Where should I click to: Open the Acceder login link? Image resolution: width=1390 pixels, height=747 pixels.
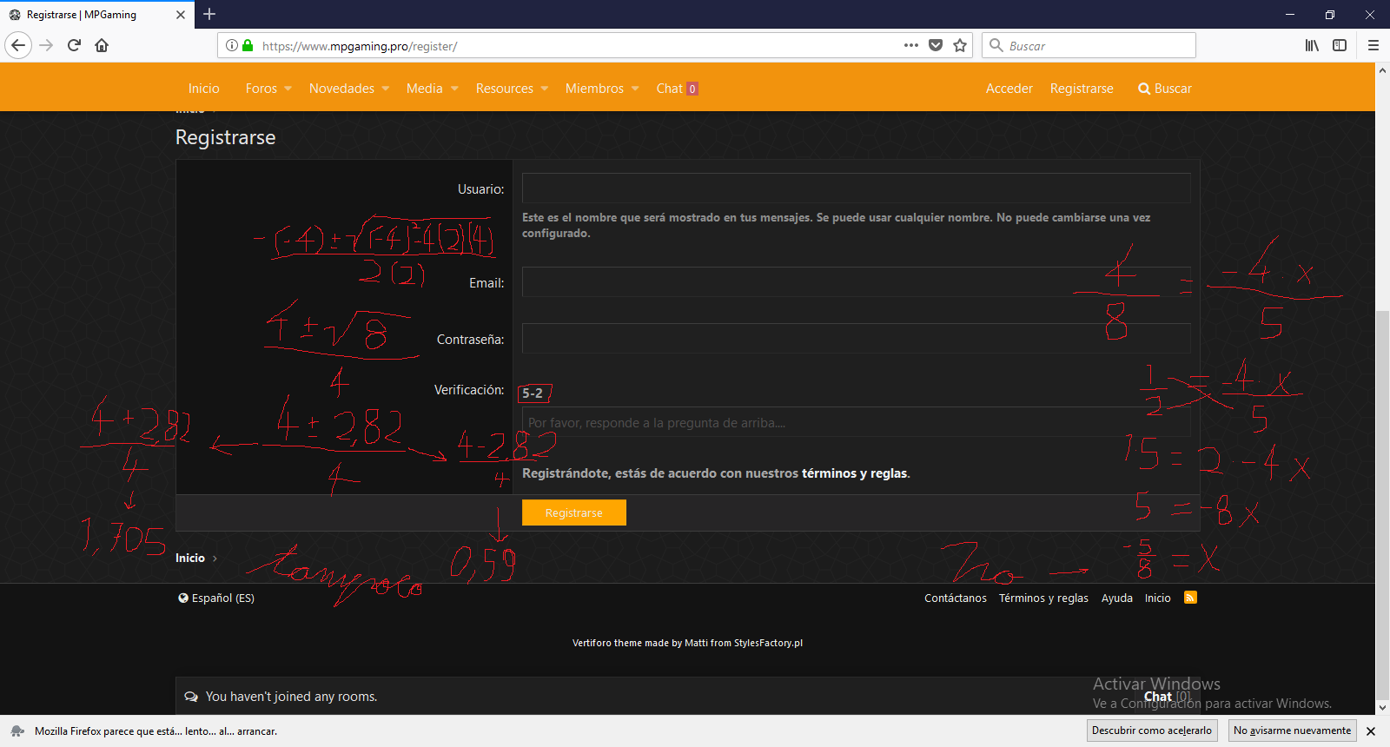coord(1009,89)
